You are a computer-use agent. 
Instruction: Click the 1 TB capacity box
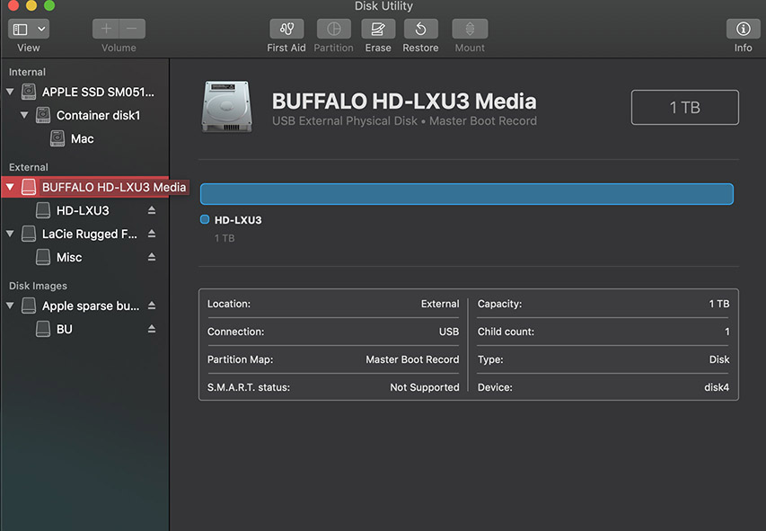684,107
